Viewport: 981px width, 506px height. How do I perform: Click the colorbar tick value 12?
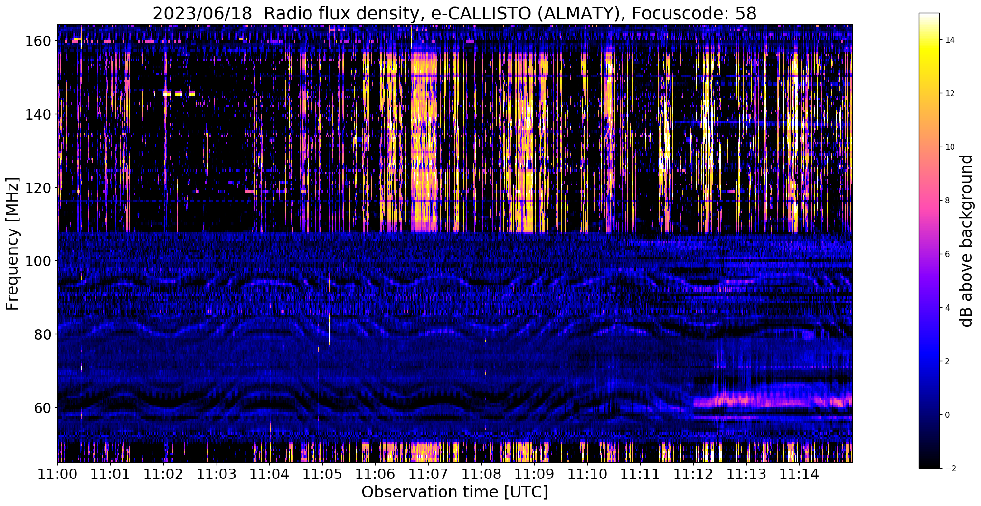click(x=950, y=93)
